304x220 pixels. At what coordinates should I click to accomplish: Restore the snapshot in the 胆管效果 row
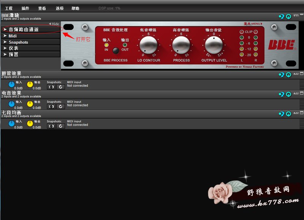click(x=60, y=87)
